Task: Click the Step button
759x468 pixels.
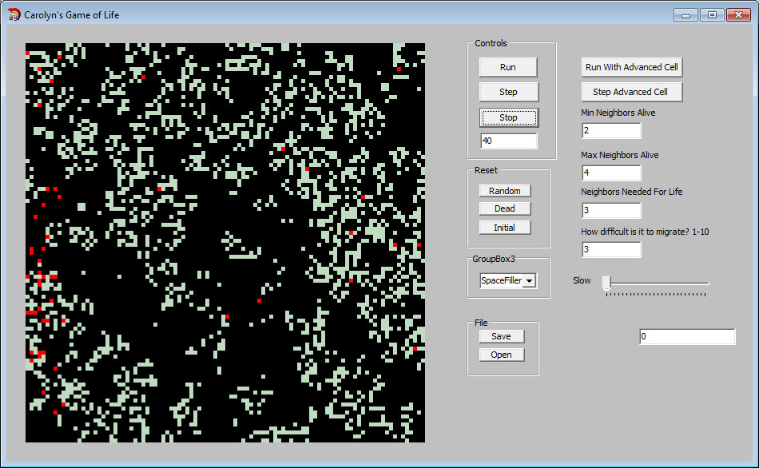Action: click(508, 92)
